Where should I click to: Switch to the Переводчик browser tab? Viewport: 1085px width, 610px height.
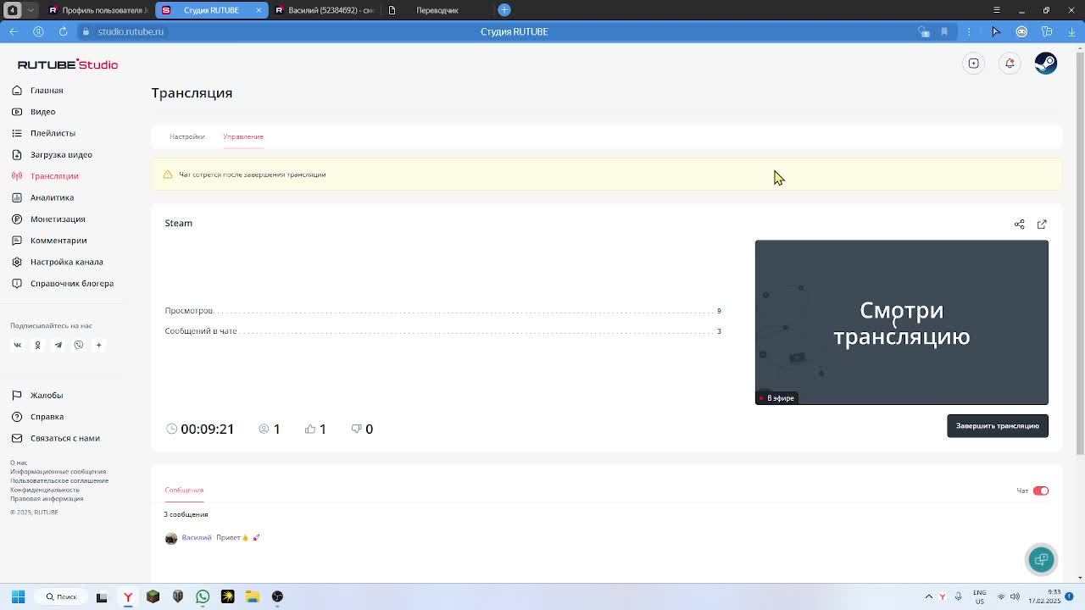pos(437,10)
